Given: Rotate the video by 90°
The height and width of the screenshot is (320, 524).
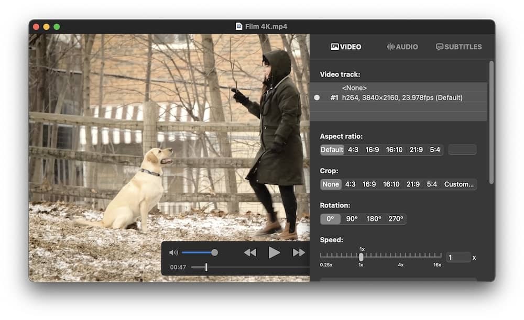Looking at the screenshot, I should (x=352, y=219).
